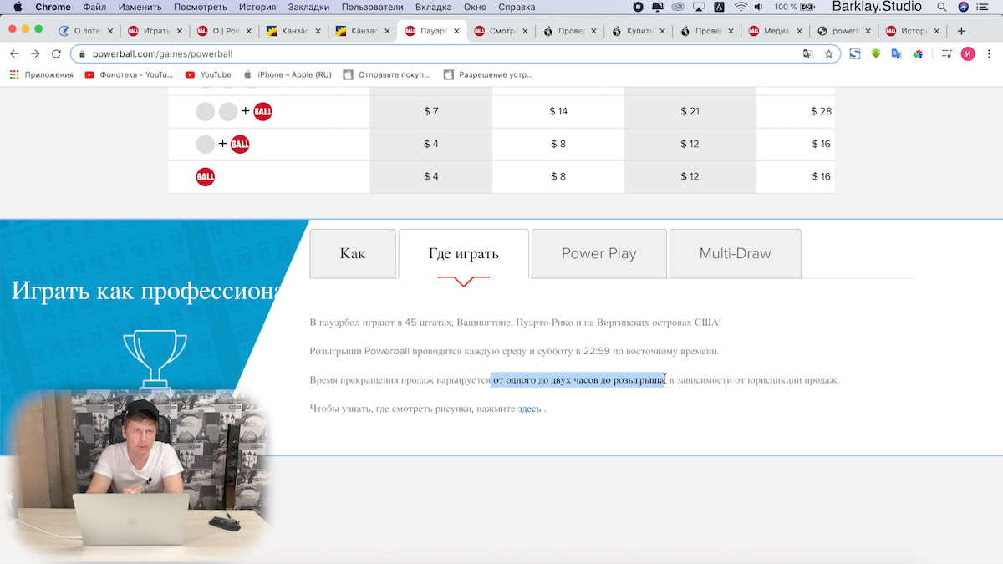Image resolution: width=1003 pixels, height=564 pixels.
Task: Click the '$ 14' prize cell
Action: click(x=558, y=111)
